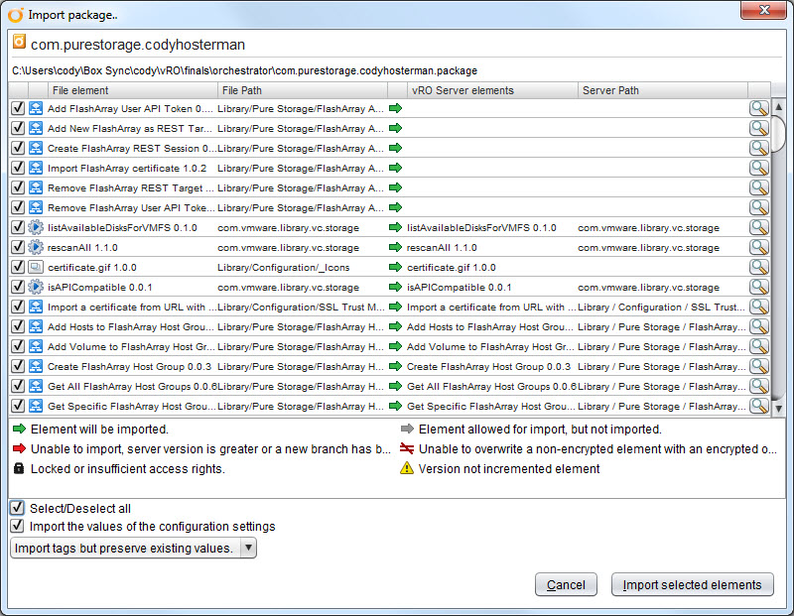Toggle checkbox for isAPICompatible 0.0.1
Viewport: 794px width, 616px height.
pyautogui.click(x=18, y=287)
